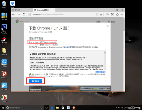This screenshot has height=110, width=142.
Task: Open the 360 cloud drive desktop icon
Action: click(x=4, y=63)
